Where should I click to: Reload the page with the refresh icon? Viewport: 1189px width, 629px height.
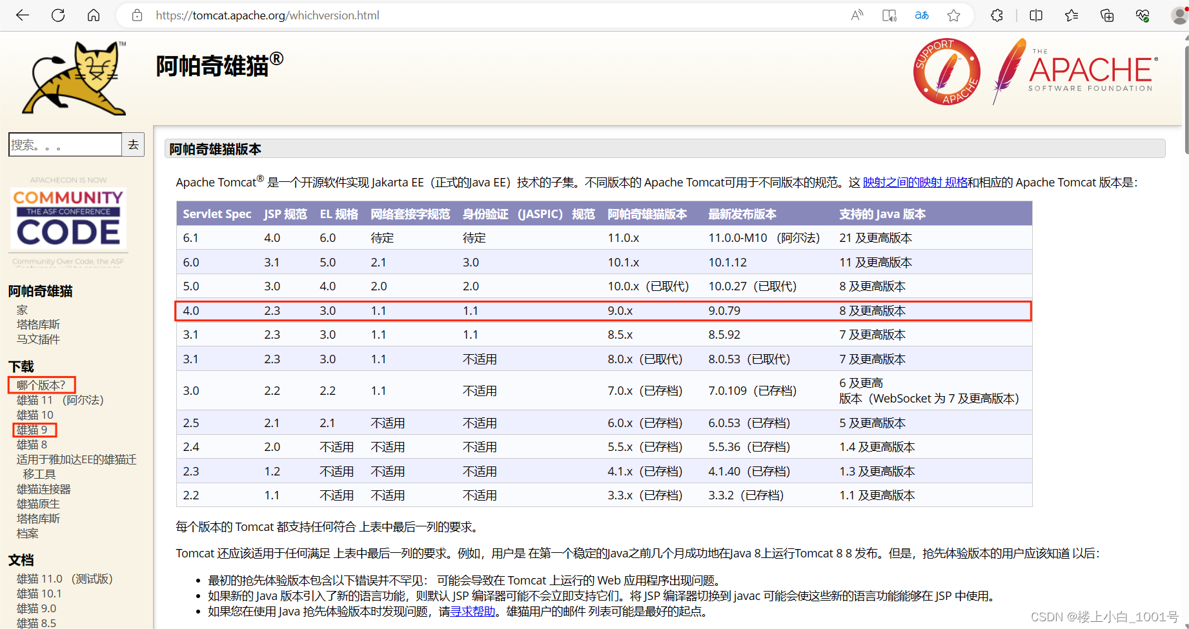pos(58,15)
